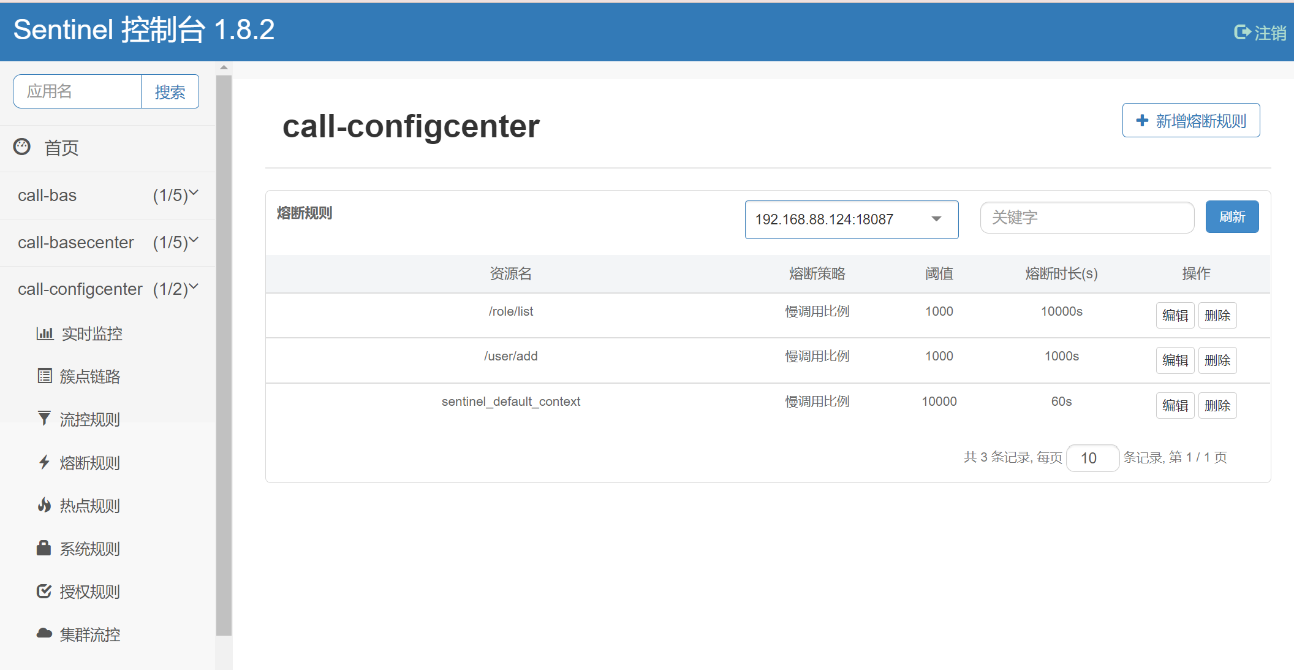Click 编辑 for the /role/list rule

(1175, 316)
